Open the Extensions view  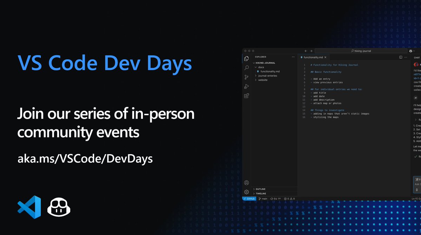tap(246, 96)
